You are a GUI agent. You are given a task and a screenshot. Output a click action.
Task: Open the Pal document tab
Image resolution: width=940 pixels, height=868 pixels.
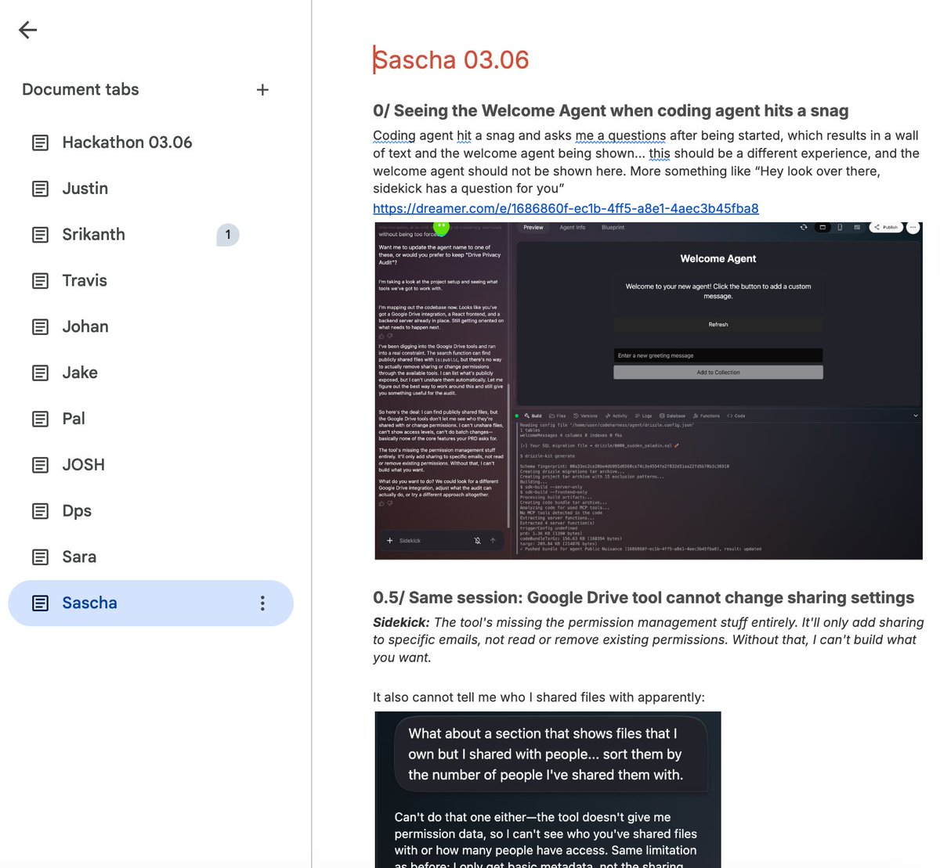click(74, 419)
